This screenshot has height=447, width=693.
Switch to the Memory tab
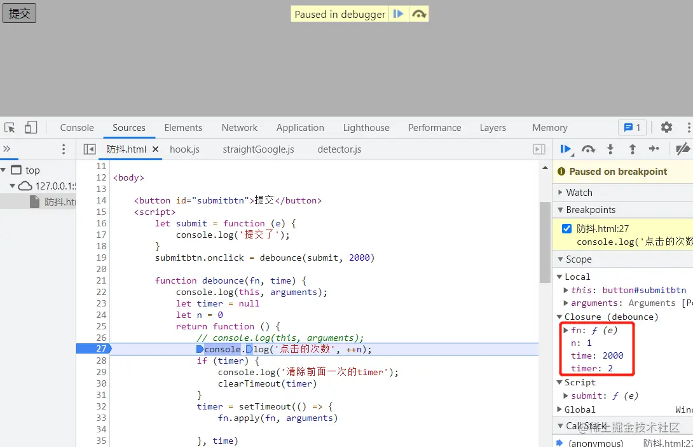click(550, 128)
